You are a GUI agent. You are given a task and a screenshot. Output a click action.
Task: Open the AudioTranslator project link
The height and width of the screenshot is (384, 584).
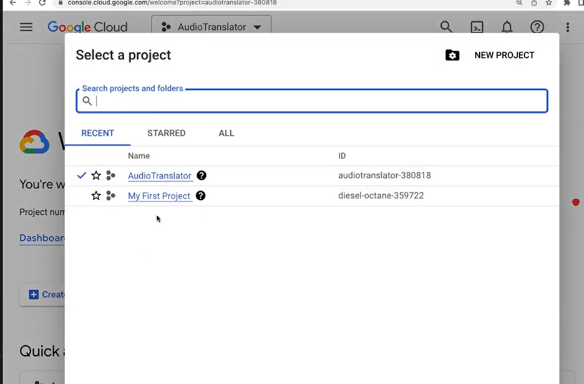[x=159, y=175]
